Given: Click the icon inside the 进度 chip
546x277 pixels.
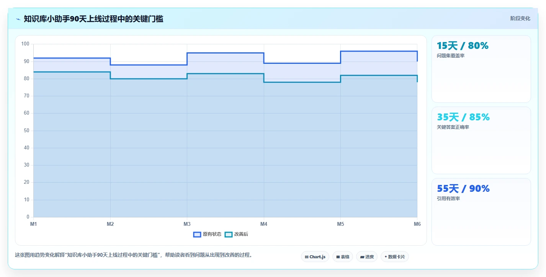Looking at the screenshot, I should coord(362,257).
